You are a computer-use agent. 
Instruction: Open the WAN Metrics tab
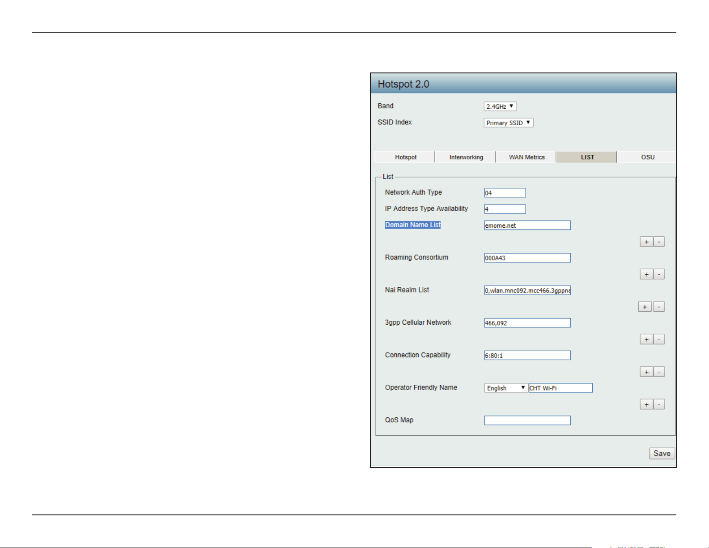(x=526, y=157)
